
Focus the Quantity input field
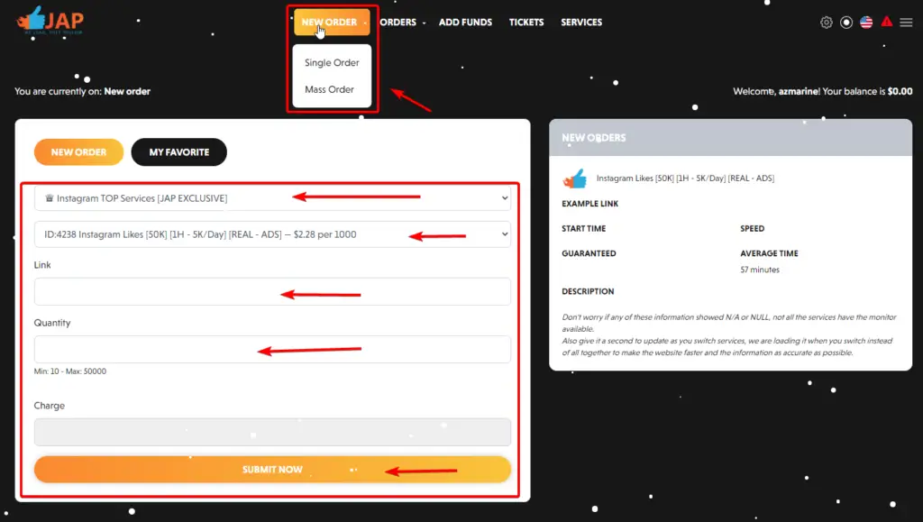pos(272,349)
